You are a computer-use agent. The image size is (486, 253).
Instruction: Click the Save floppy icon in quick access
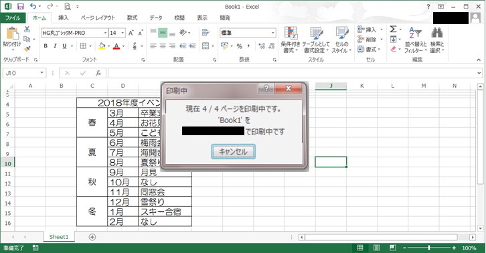[x=21, y=7]
